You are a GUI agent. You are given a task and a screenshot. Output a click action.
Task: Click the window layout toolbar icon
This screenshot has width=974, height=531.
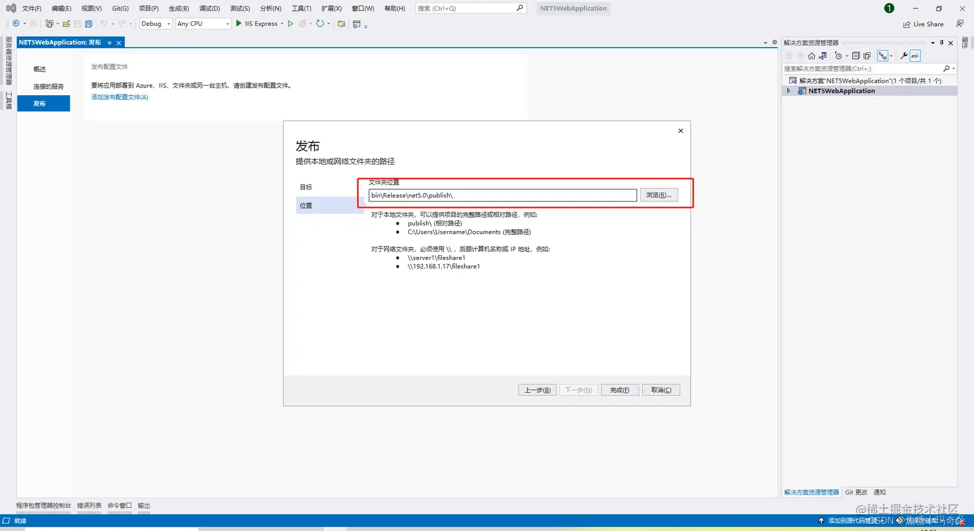(x=357, y=24)
